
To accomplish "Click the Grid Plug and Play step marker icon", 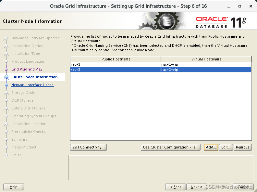I will (x=6, y=70).
